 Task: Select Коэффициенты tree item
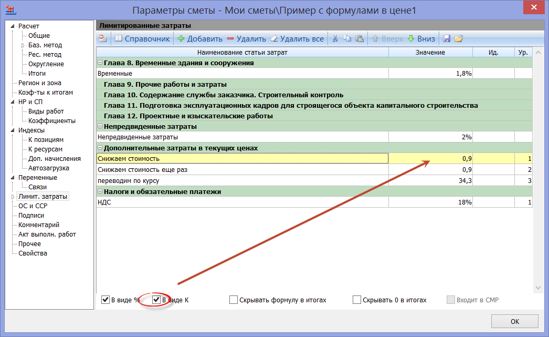click(52, 120)
